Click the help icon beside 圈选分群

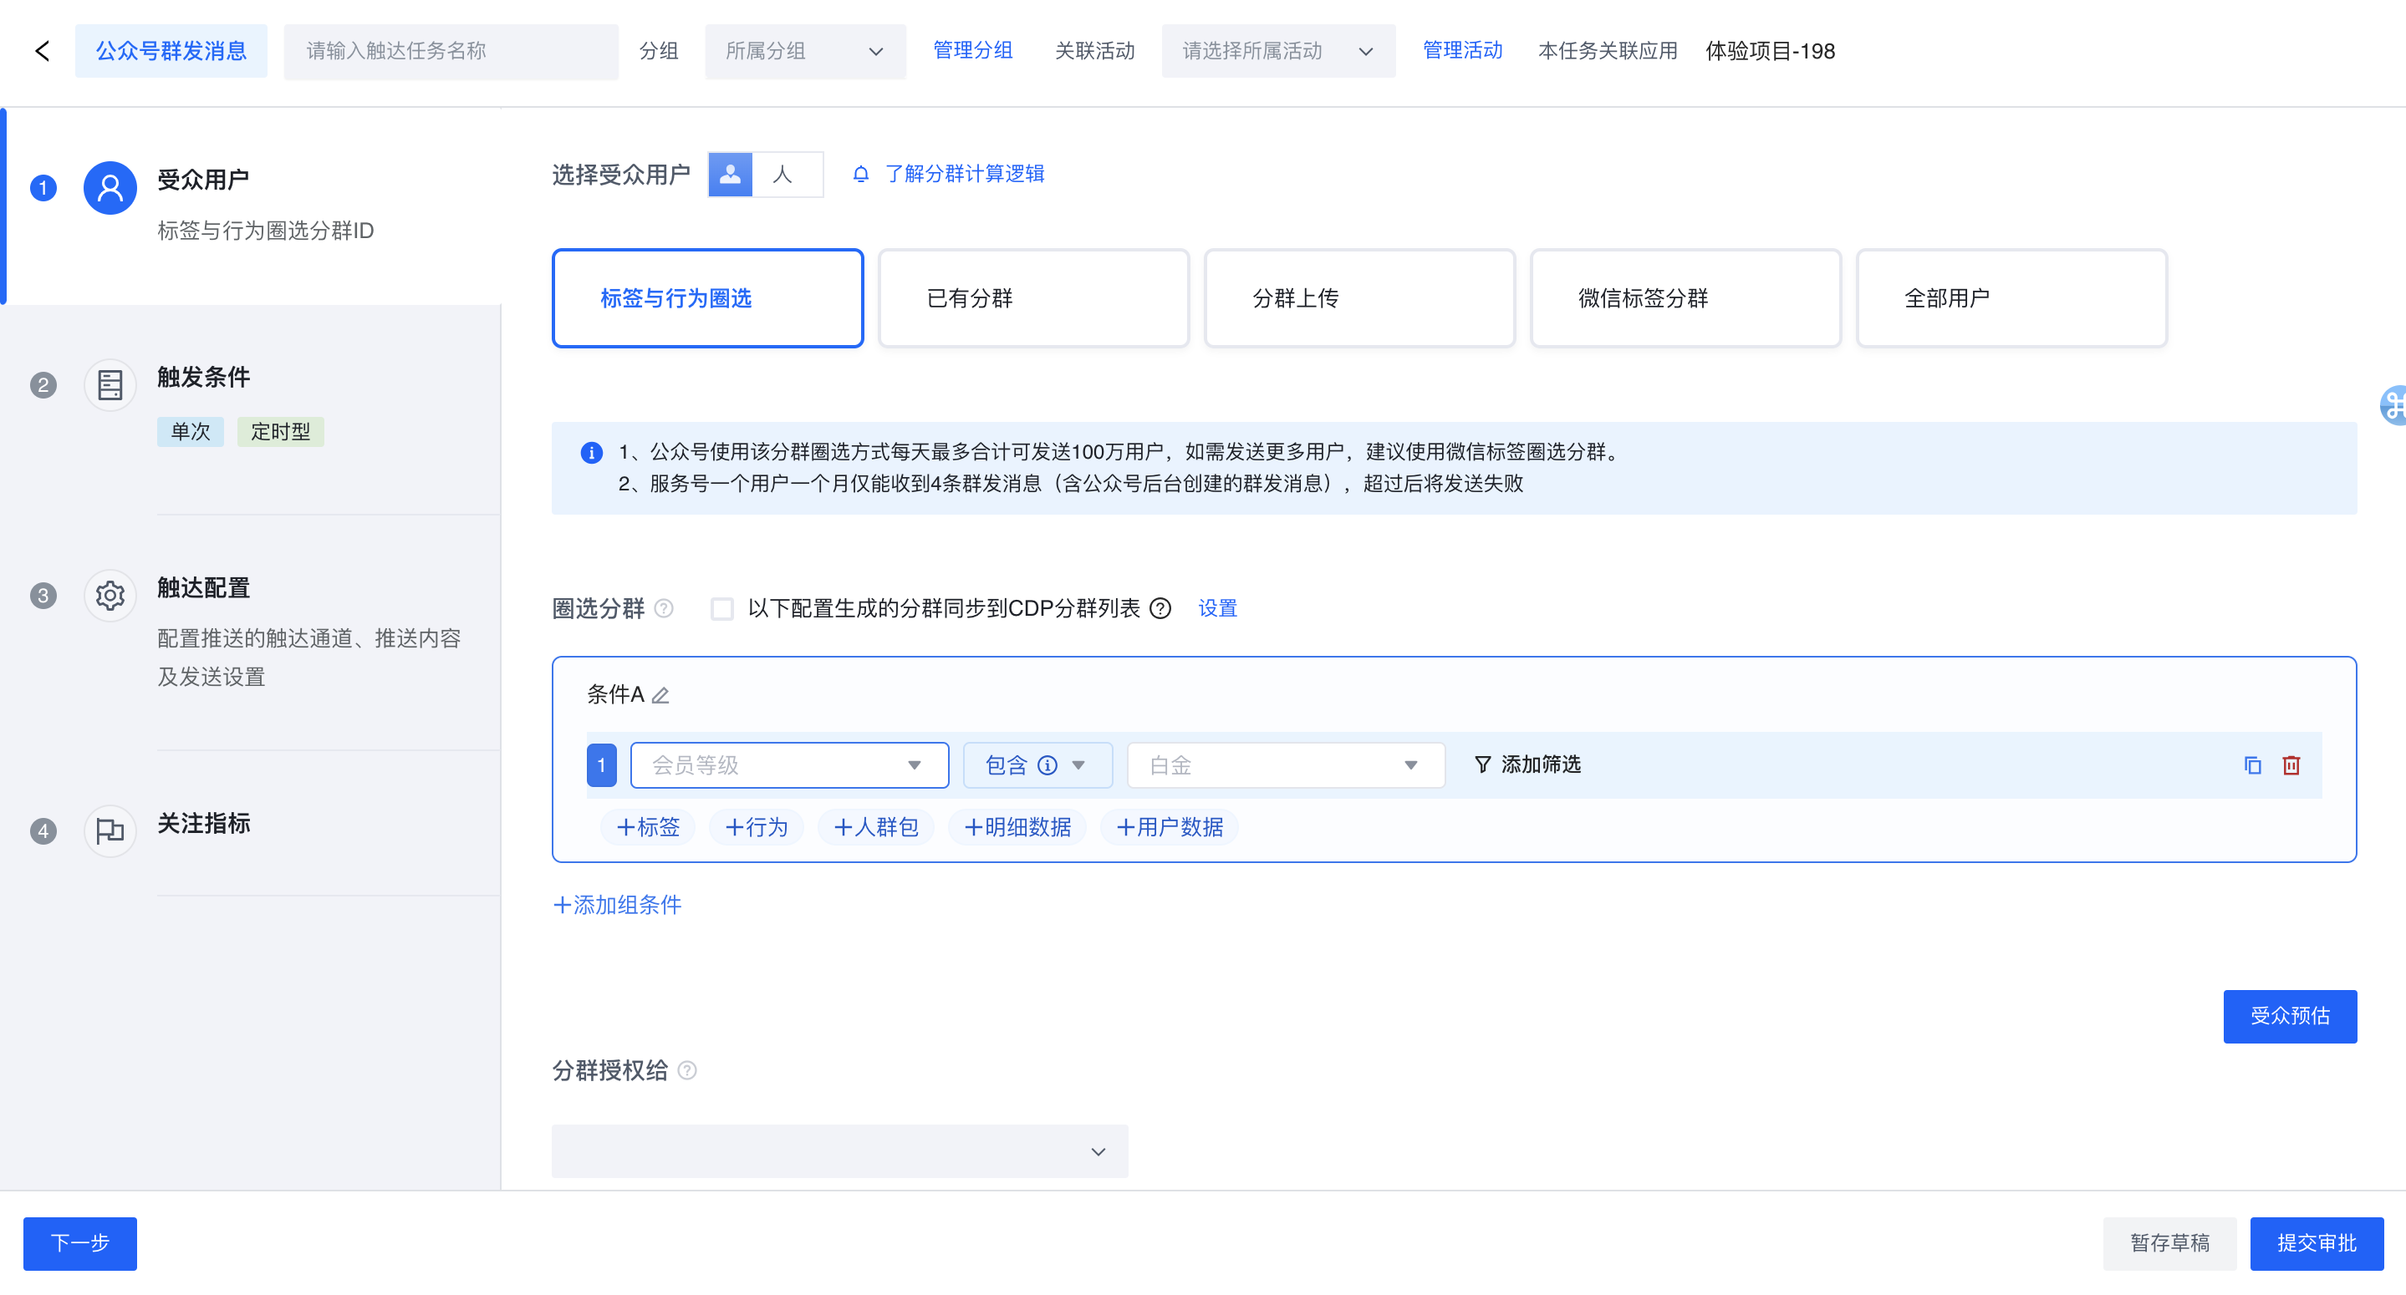coord(664,609)
